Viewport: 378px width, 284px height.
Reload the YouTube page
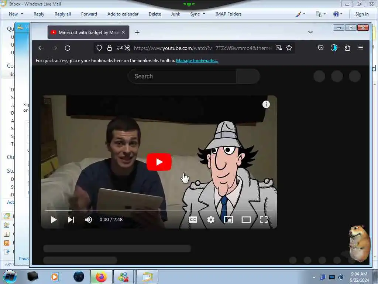click(68, 48)
